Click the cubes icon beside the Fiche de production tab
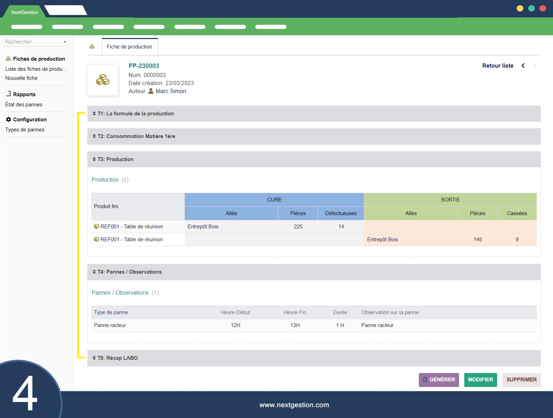This screenshot has width=553, height=418. [92, 47]
